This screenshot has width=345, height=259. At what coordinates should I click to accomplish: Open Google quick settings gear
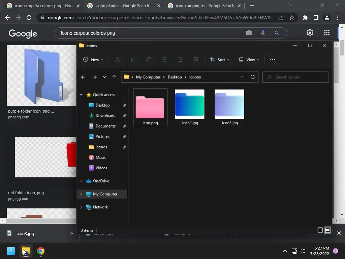tap(310, 33)
